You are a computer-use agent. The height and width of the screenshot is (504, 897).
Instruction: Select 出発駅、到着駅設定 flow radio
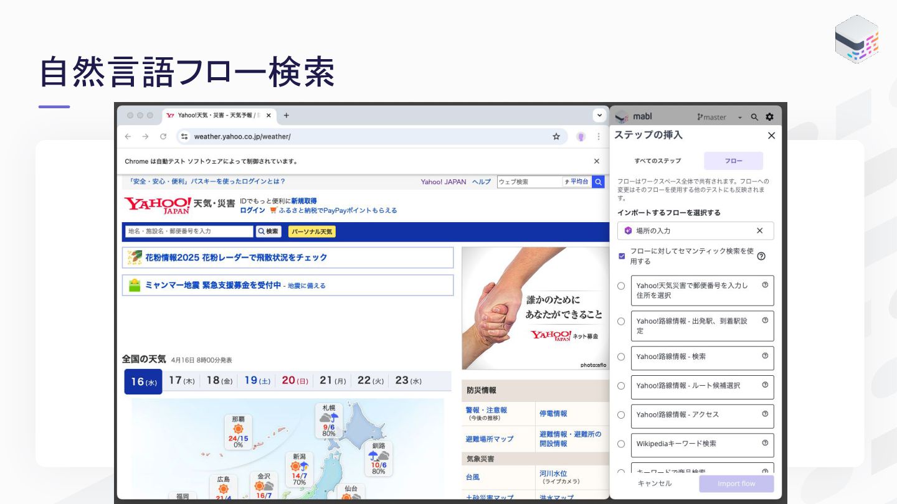click(621, 322)
